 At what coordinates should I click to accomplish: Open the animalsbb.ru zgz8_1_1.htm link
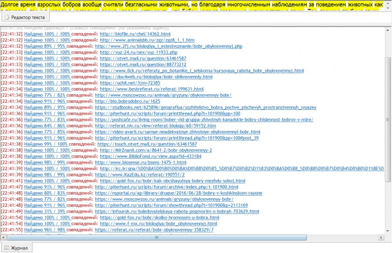(147, 40)
